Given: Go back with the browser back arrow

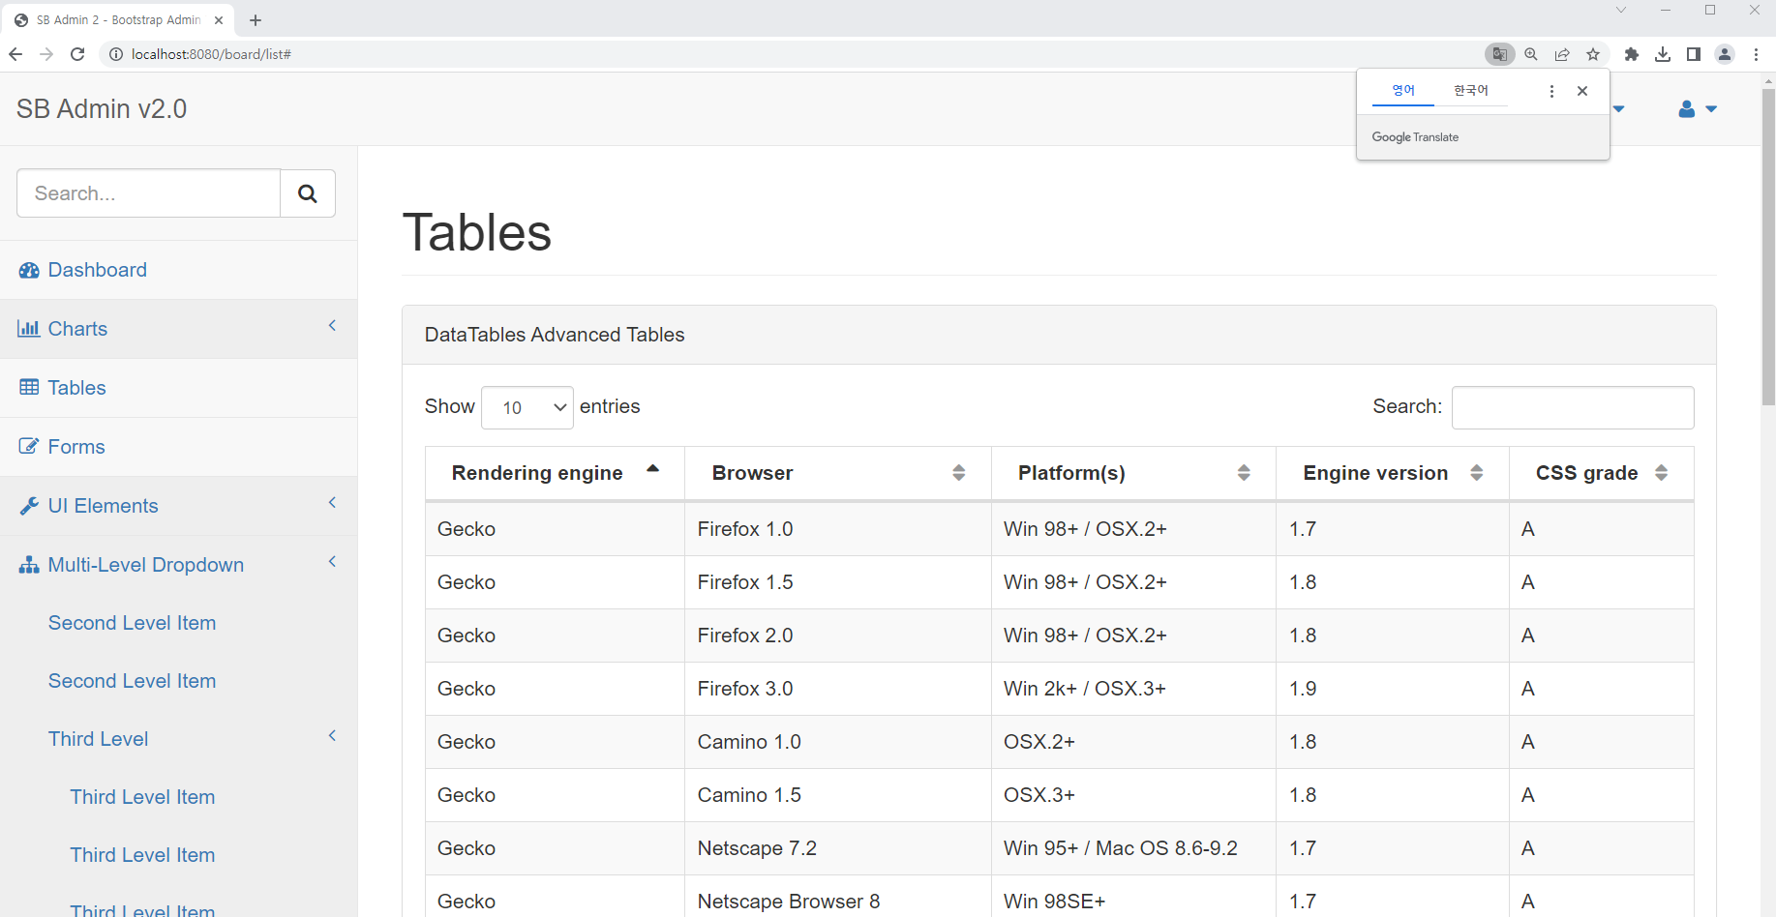Looking at the screenshot, I should [x=15, y=54].
